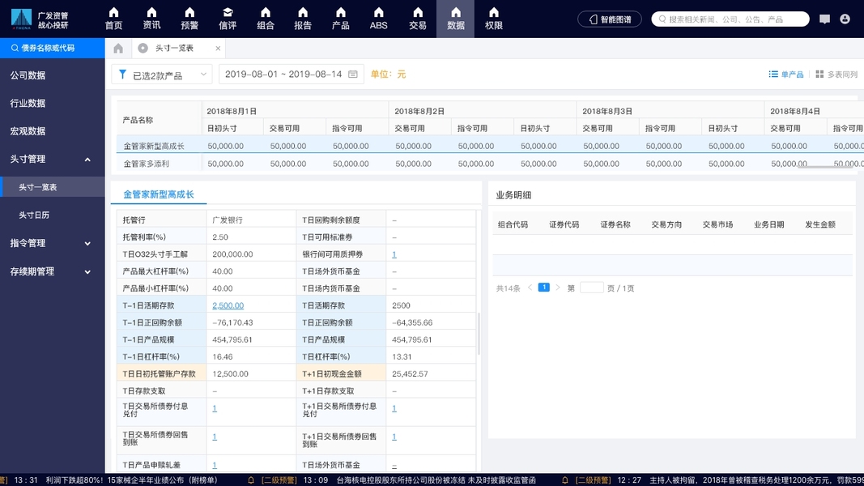Expand the 存续期管理 sidebar group
The image size is (864, 486).
click(53, 271)
